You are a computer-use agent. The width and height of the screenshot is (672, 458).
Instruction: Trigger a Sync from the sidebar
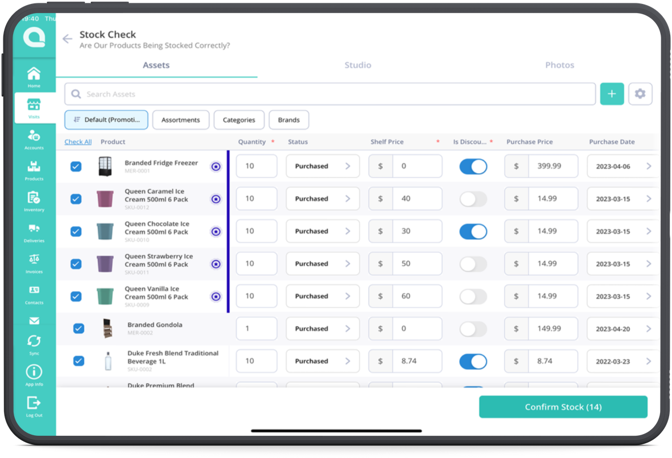pos(34,341)
